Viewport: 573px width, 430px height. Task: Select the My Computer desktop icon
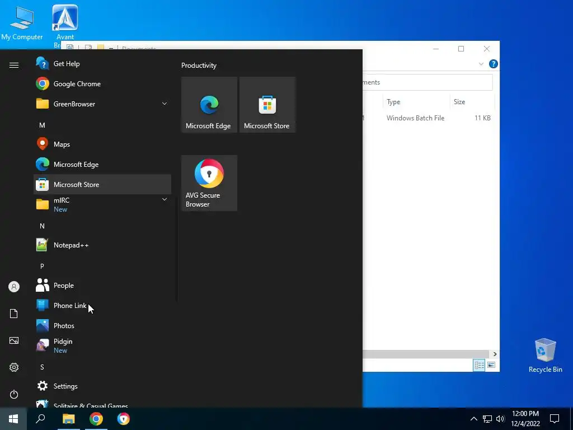pos(22,22)
